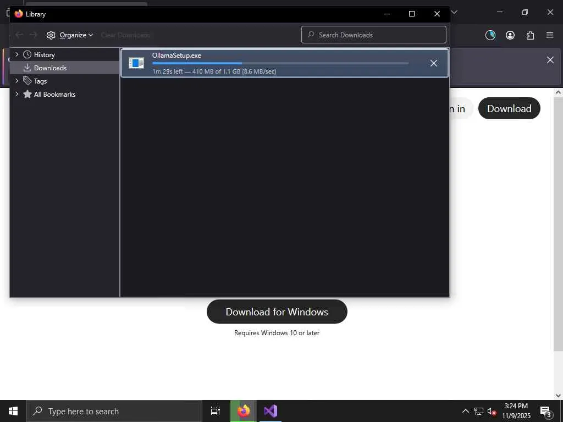This screenshot has height=422, width=563.
Task: Open the Firefox hamburger application menu
Action: [550, 35]
